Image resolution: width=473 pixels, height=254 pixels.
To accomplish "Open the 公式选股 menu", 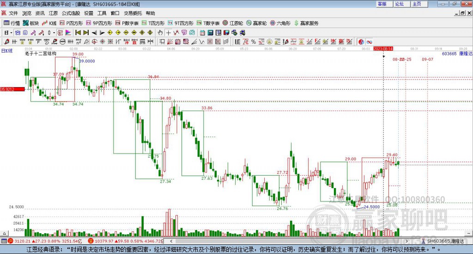I will [71, 13].
